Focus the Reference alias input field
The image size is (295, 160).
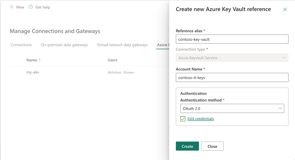(x=232, y=39)
